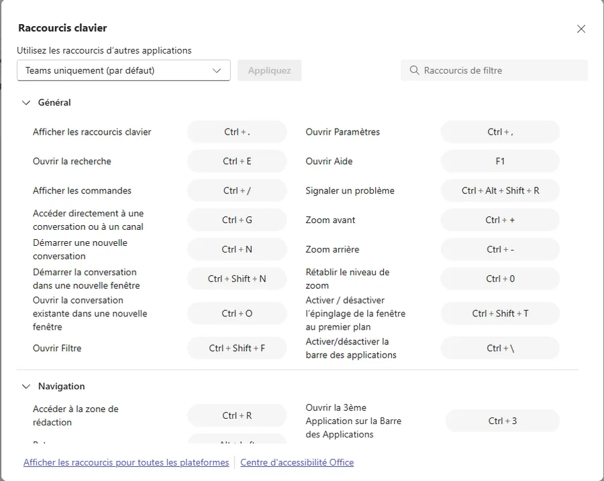Screen dimensions: 604x481
Task: Open the Teams uniquement (par défaut) dropdown
Action: pyautogui.click(x=123, y=70)
